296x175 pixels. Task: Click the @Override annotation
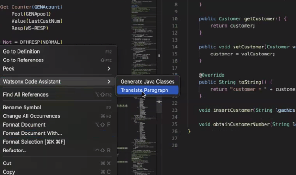(x=212, y=75)
